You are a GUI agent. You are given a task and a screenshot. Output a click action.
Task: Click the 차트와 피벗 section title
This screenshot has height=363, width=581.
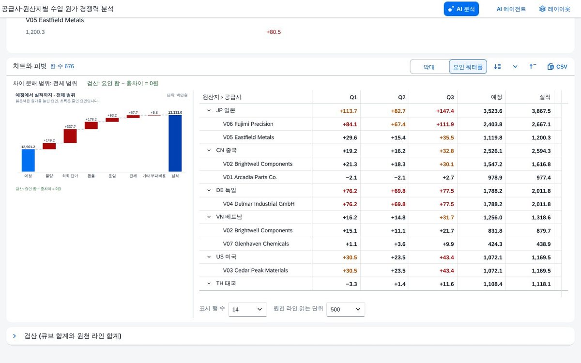click(x=30, y=66)
